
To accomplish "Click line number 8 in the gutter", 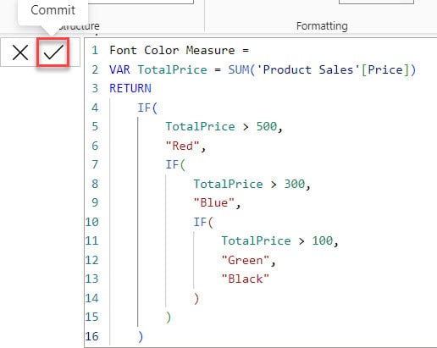I will coord(95,184).
